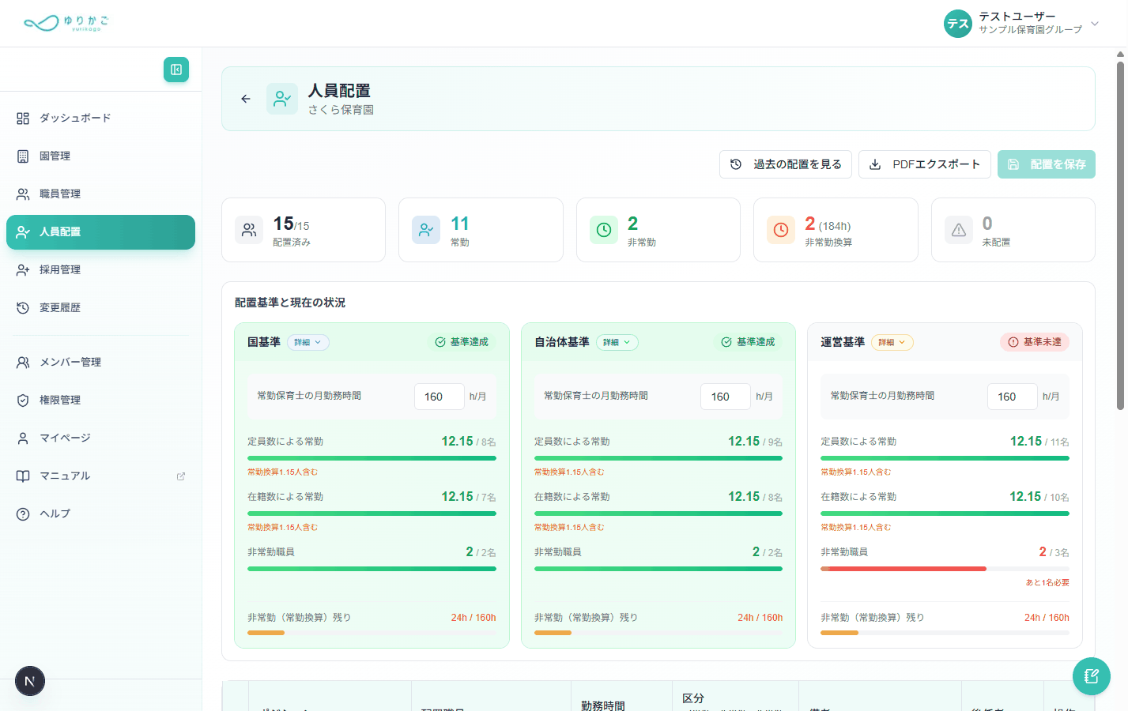This screenshot has width=1128, height=711.
Task: Expand 詳細 for 運営基準
Action: [x=892, y=343]
